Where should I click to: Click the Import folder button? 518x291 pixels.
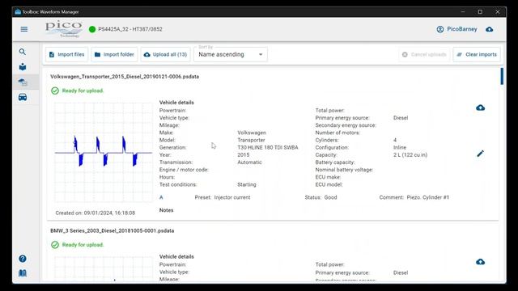click(114, 54)
